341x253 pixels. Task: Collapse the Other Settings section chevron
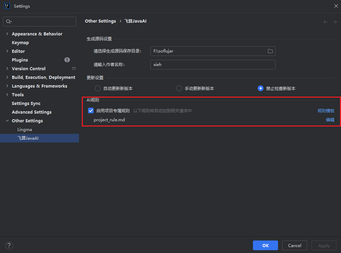pyautogui.click(x=7, y=121)
